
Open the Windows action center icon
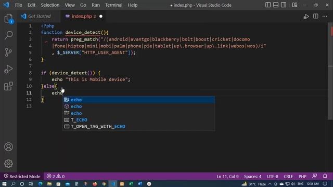(x=325, y=184)
